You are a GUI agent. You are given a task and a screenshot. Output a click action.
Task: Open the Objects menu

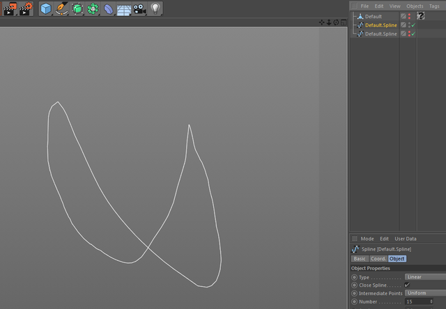point(415,6)
